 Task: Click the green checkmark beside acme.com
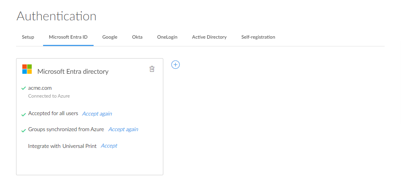pos(23,89)
